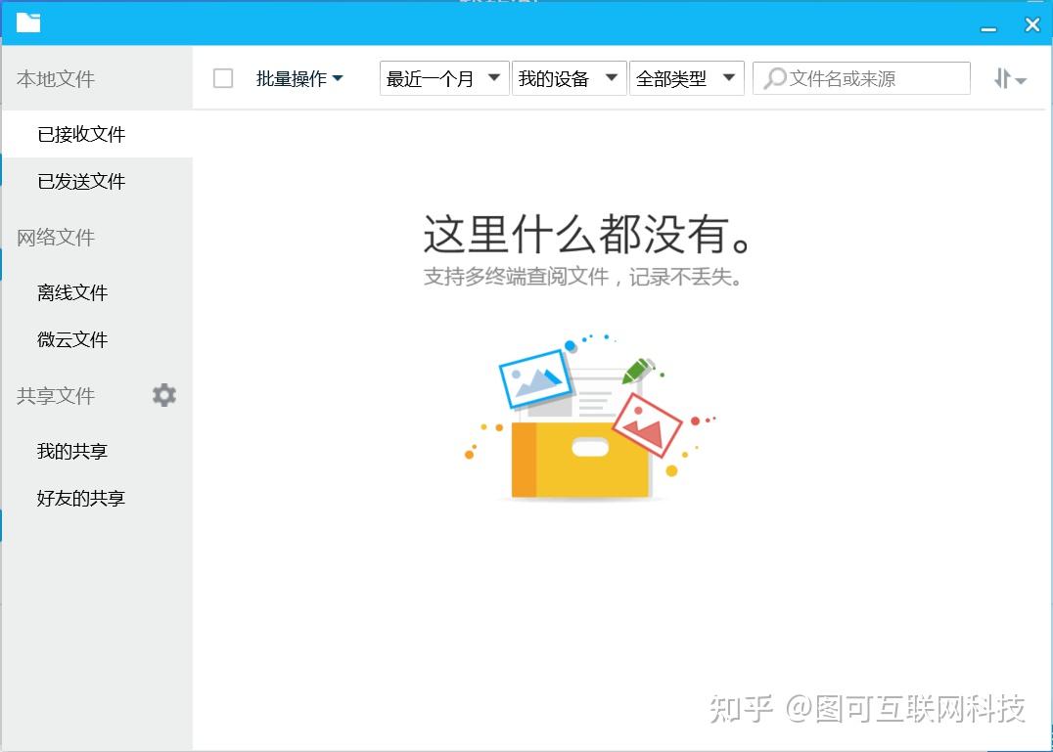Screen dimensions: 1053x752
Task: Click the magnifier icon in search box
Action: click(x=776, y=78)
